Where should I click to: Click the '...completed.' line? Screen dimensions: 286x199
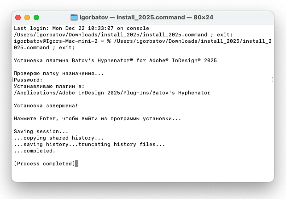point(35,151)
